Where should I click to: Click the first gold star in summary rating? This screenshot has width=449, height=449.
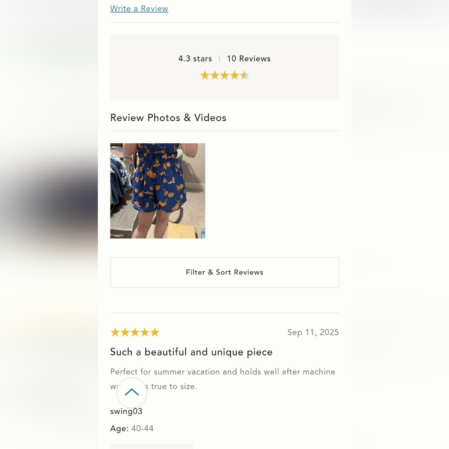point(205,75)
